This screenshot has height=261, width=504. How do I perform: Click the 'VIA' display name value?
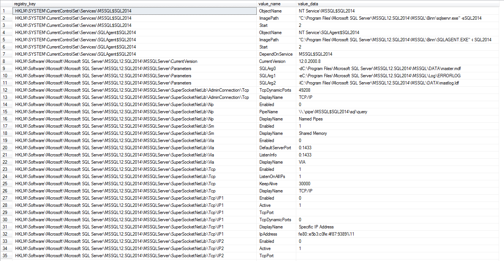(x=302, y=162)
